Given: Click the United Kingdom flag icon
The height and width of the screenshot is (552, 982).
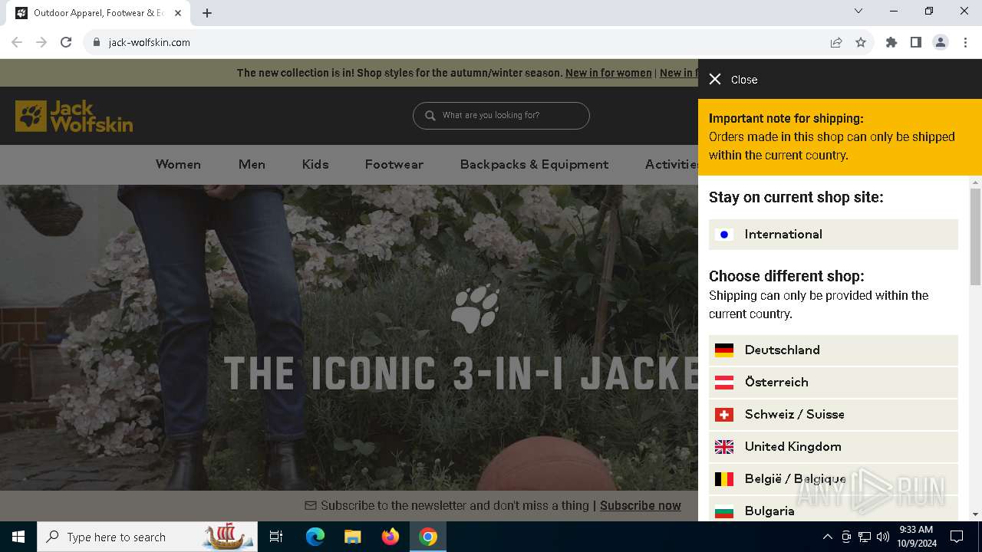Looking at the screenshot, I should coord(724,447).
